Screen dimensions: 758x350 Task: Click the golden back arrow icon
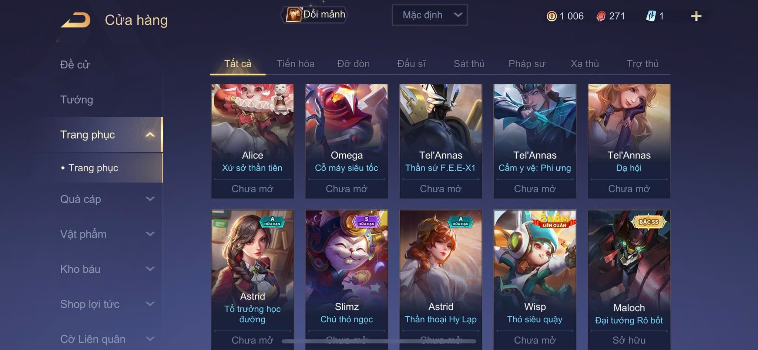[x=76, y=20]
